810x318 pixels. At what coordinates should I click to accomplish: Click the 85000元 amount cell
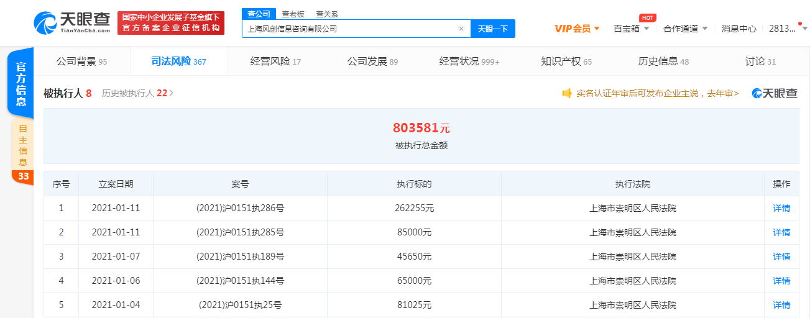pyautogui.click(x=414, y=232)
